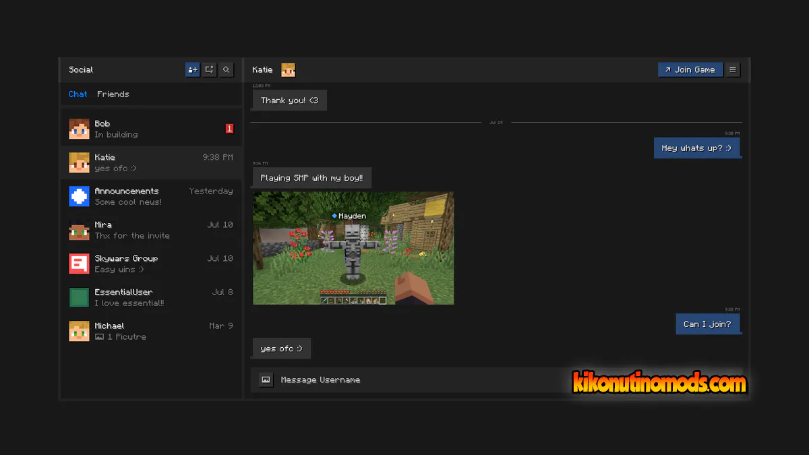The image size is (809, 455).
Task: Click the Social panel title
Action: (x=81, y=70)
